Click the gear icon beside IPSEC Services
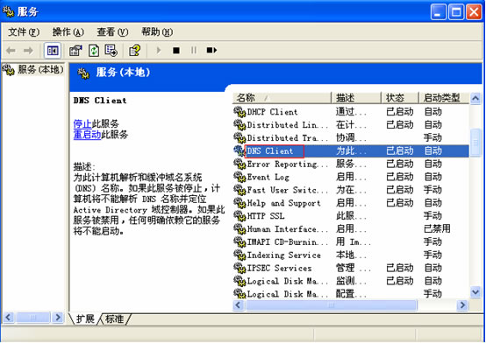 tap(239, 268)
